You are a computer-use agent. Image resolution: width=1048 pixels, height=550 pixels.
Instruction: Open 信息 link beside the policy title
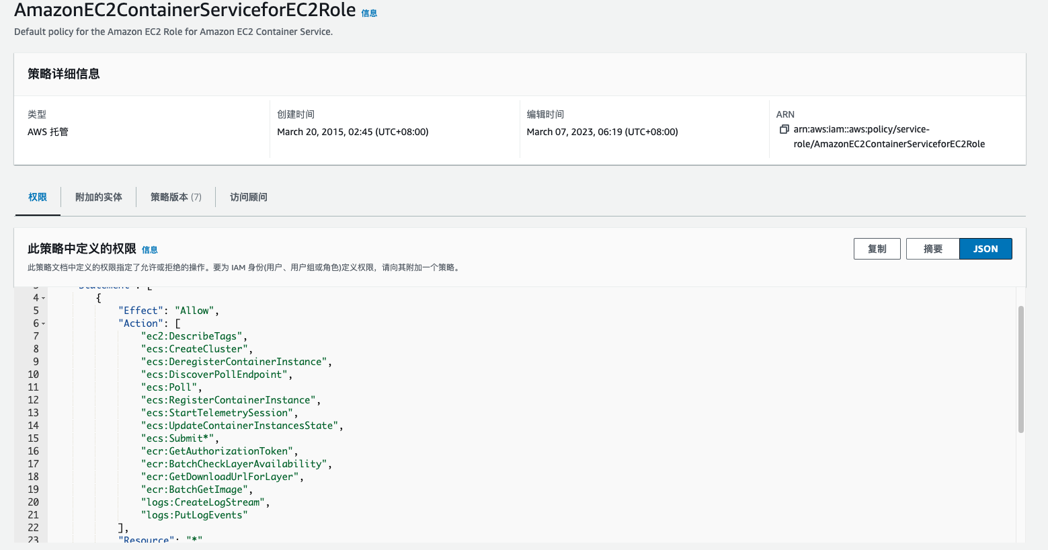(369, 13)
